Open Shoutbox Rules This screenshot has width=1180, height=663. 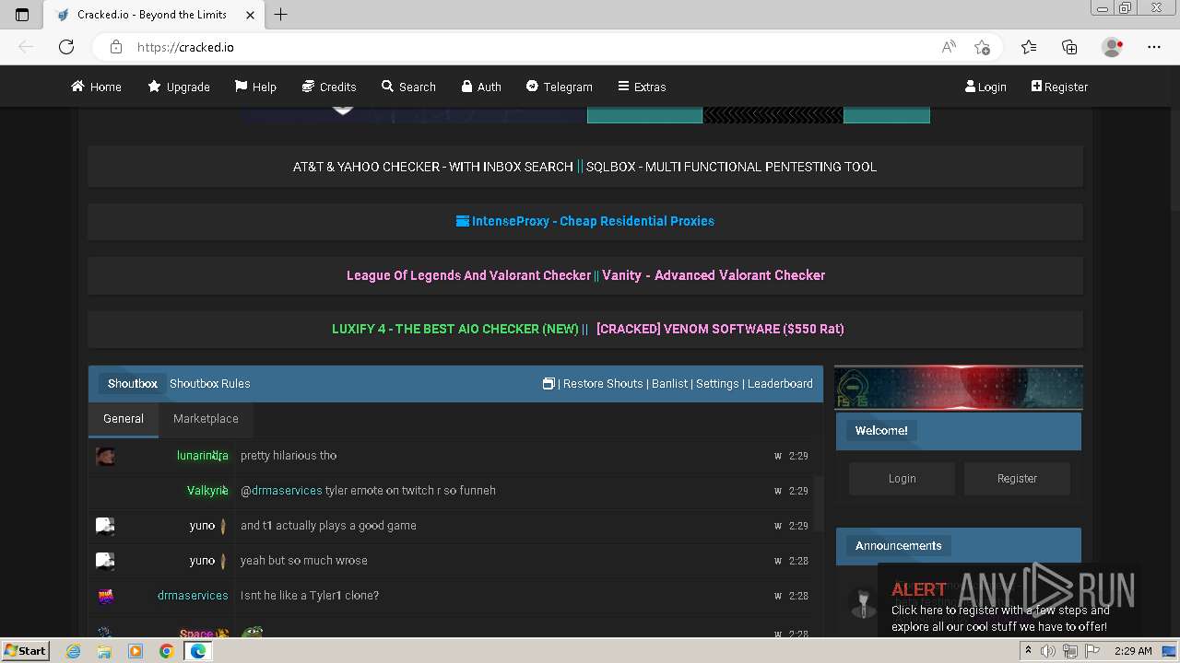click(210, 384)
